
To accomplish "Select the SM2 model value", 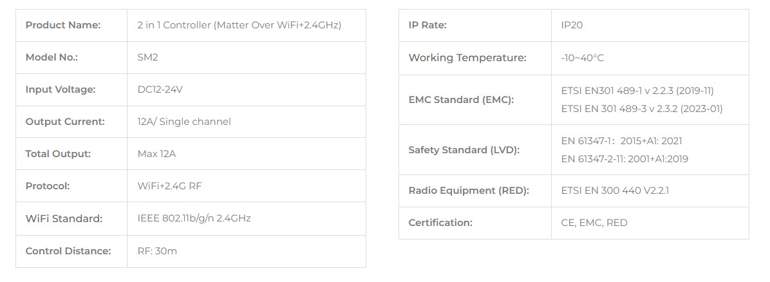I will tap(147, 57).
